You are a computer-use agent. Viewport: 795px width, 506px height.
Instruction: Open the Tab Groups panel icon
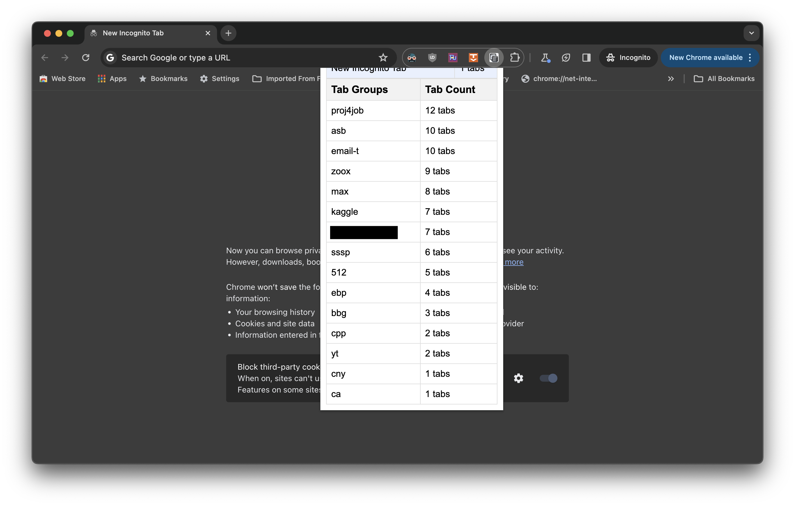494,57
